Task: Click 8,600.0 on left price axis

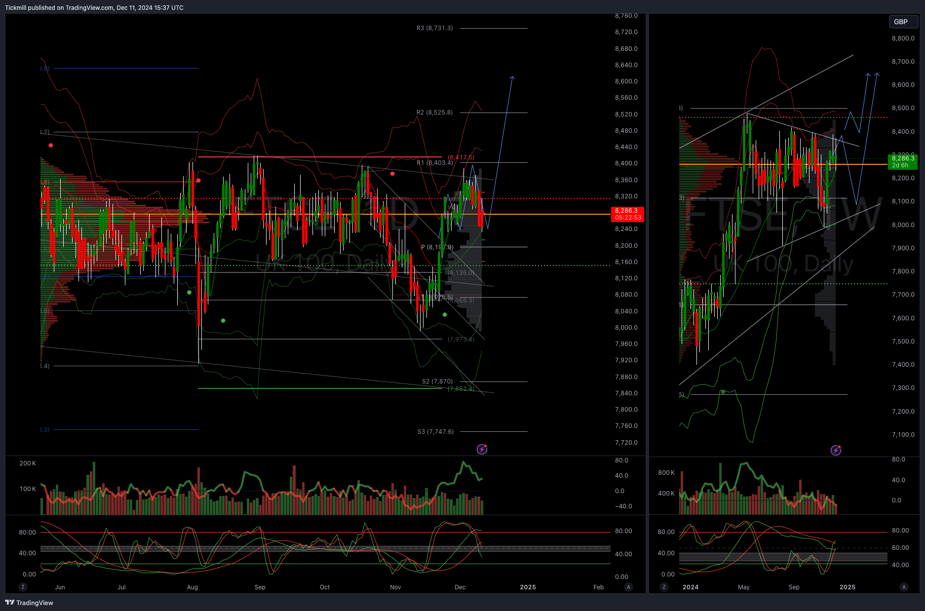Action: [626, 81]
